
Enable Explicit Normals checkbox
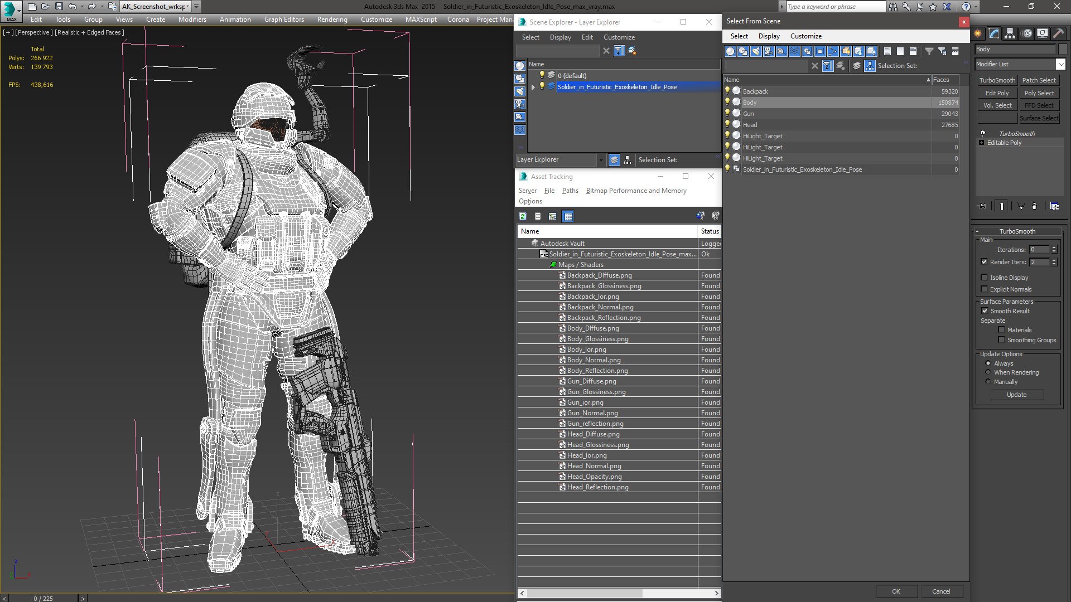click(x=984, y=289)
